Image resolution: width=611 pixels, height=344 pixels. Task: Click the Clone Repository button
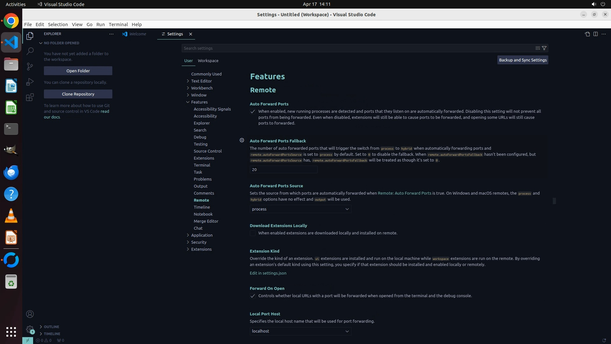coord(78,94)
